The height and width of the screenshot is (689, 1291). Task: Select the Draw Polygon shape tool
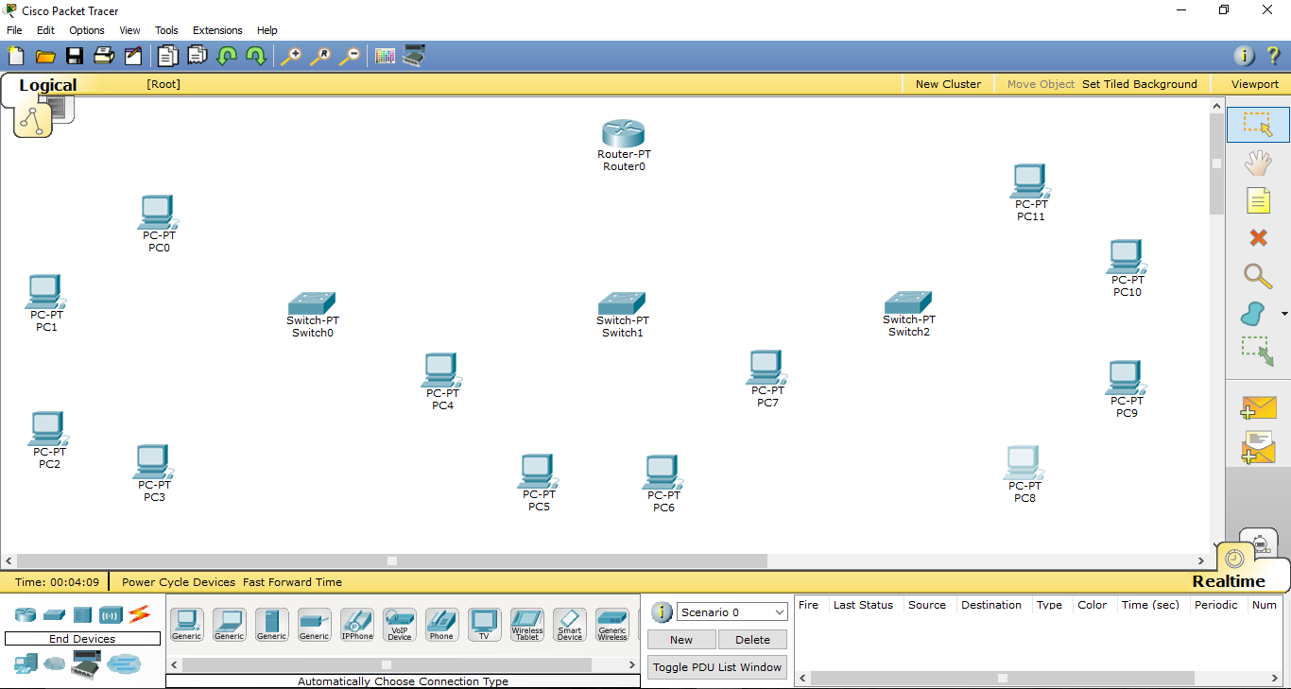click(1253, 313)
